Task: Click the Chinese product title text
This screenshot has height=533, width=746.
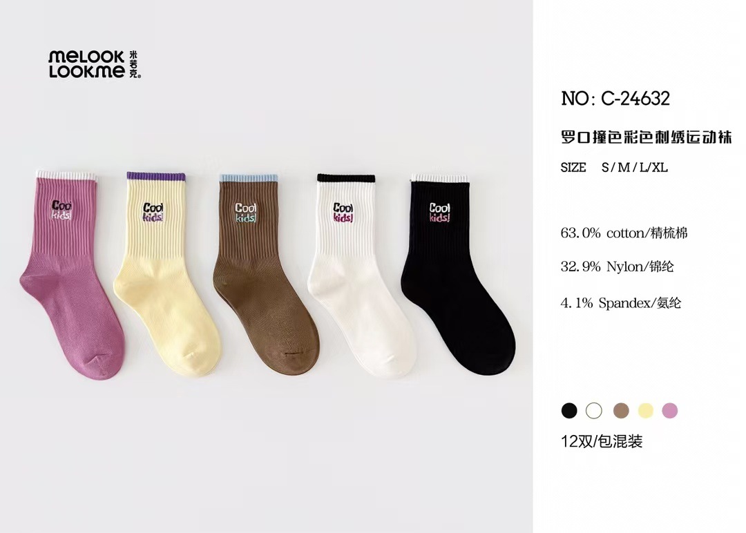Action: tap(646, 137)
